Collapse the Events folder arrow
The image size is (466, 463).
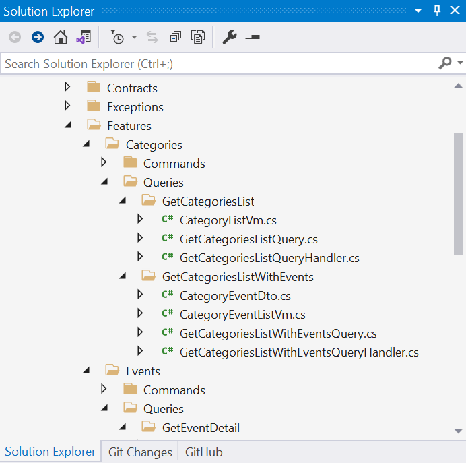[x=86, y=370]
